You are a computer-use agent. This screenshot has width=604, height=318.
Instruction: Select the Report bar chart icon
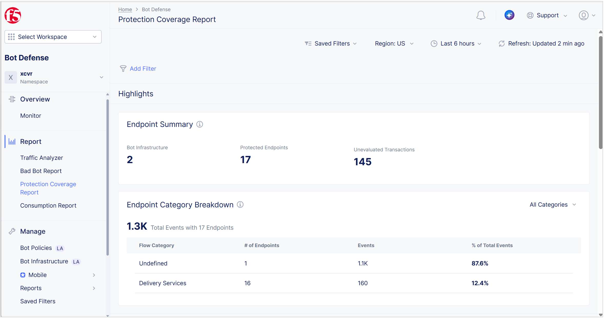coord(12,141)
